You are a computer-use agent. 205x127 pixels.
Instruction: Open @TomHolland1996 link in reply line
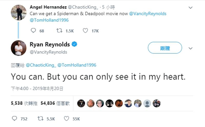click(x=77, y=65)
